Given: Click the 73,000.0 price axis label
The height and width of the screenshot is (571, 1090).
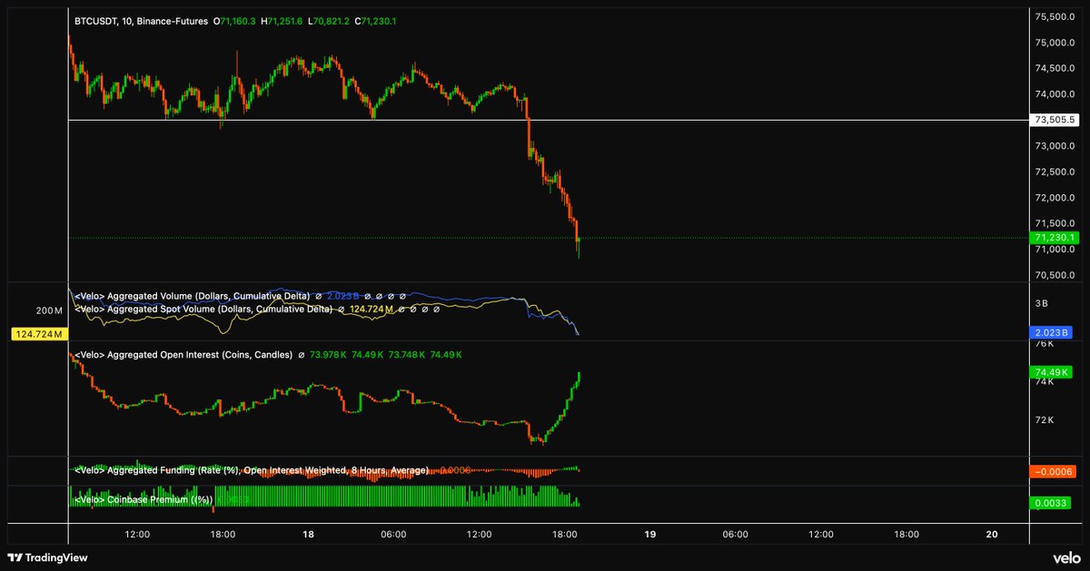Looking at the screenshot, I should (1055, 146).
